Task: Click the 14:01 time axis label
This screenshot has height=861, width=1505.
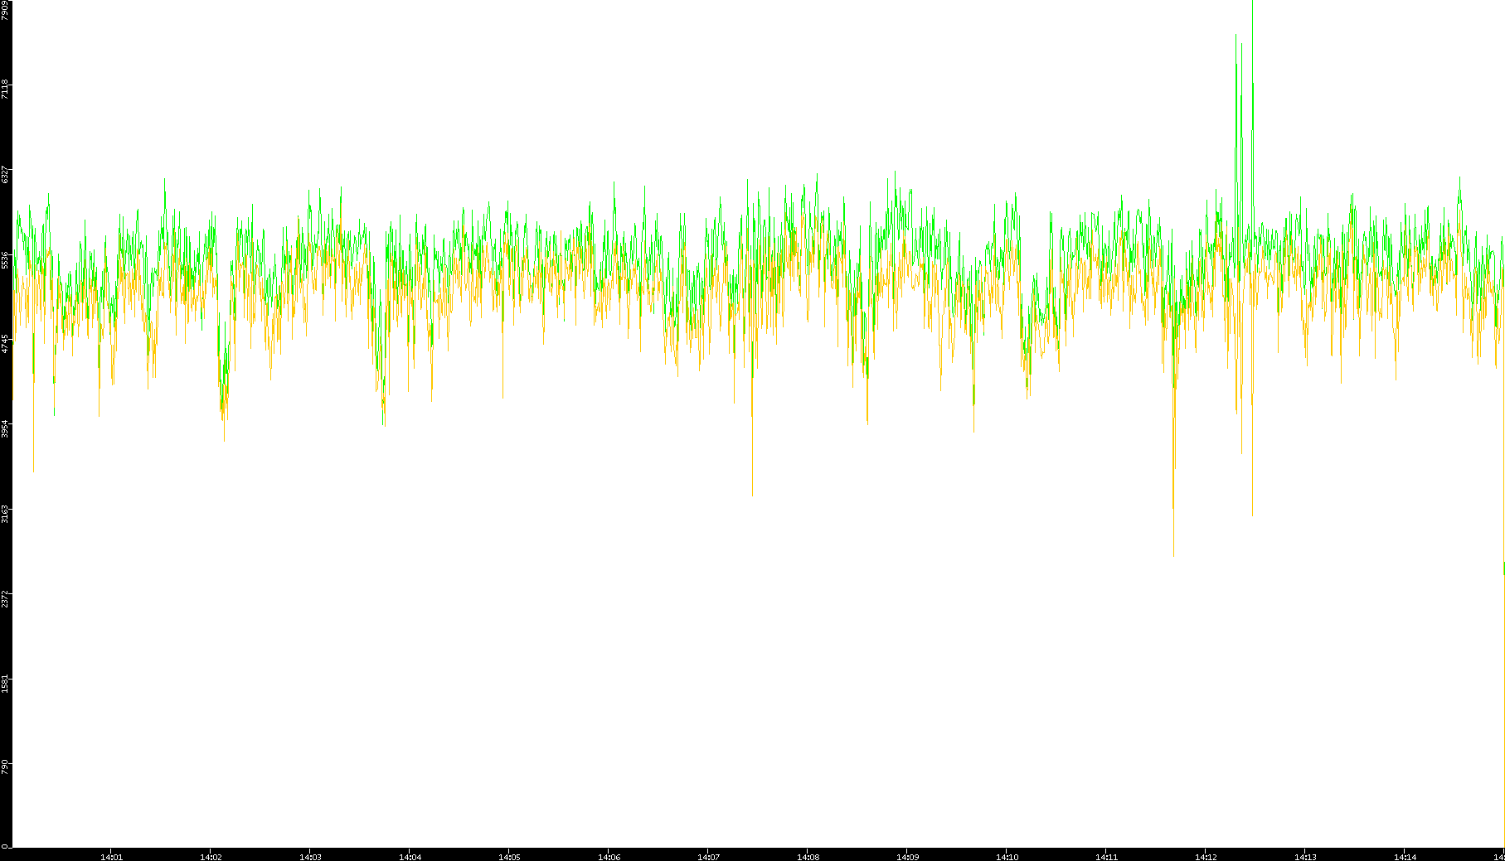Action: pyautogui.click(x=111, y=856)
